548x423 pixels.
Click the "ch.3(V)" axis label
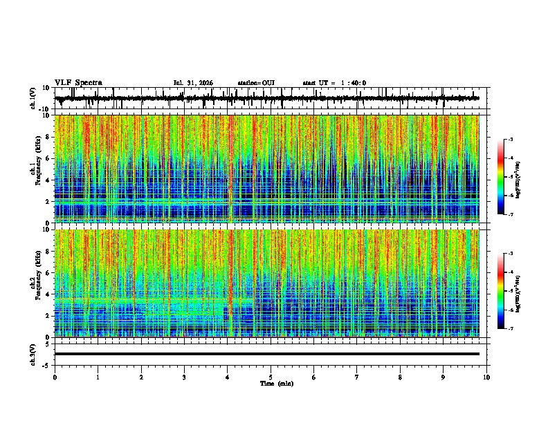[x=33, y=355]
